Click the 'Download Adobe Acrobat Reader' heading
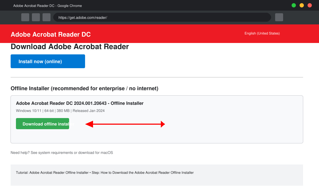 [70, 47]
